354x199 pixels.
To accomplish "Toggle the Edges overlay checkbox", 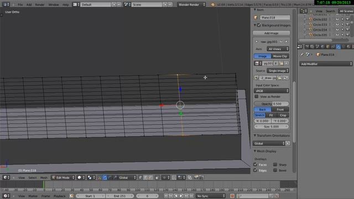I will click(x=256, y=170).
